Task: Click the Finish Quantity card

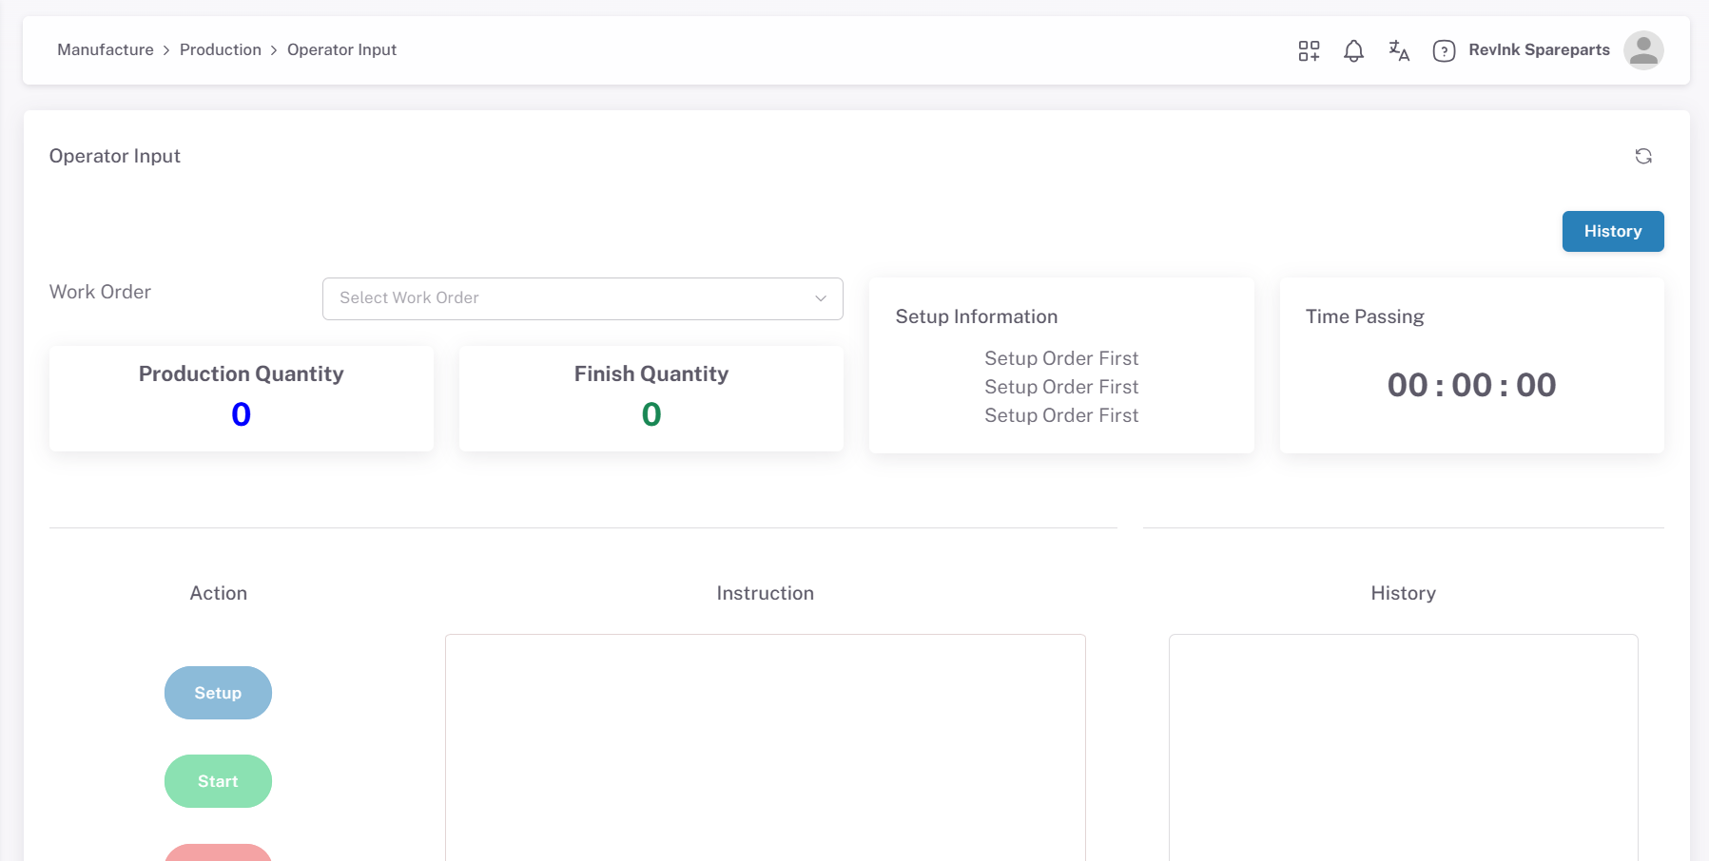Action: pos(651,397)
